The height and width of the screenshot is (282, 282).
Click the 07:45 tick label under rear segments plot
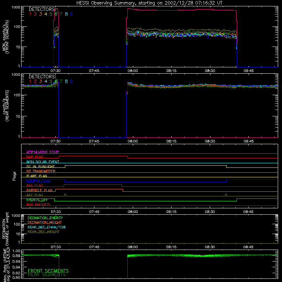pos(94,141)
